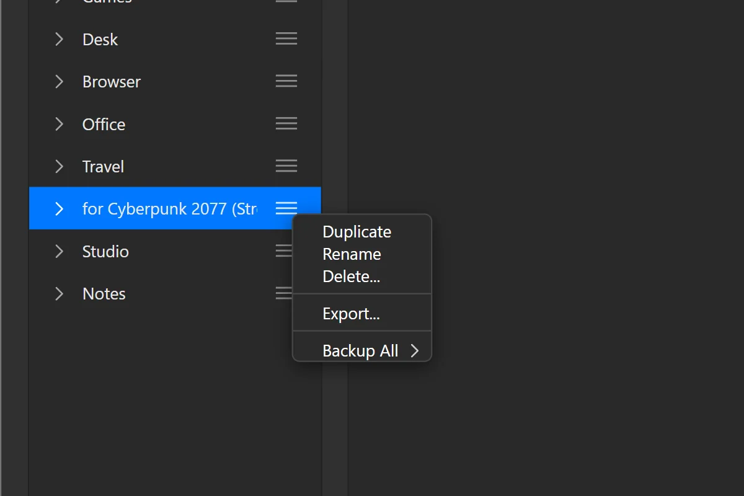Open the hamburger menu for Browser

[286, 81]
